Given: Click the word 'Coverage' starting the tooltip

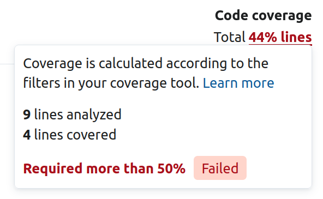Looking at the screenshot, I should [52, 64].
